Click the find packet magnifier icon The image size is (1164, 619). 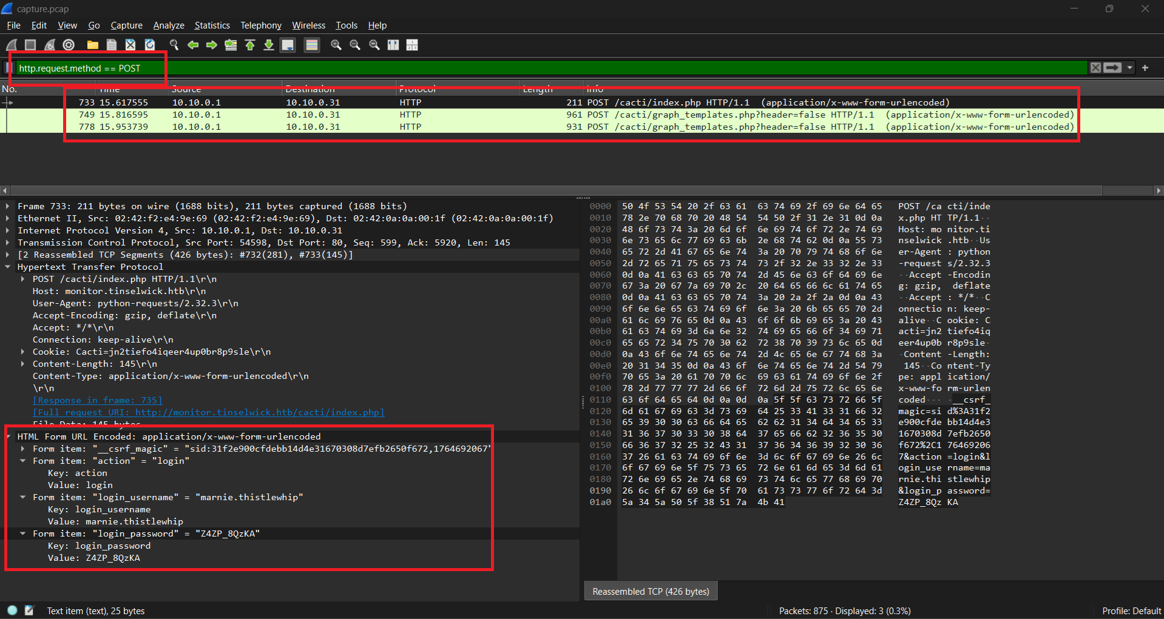(174, 45)
